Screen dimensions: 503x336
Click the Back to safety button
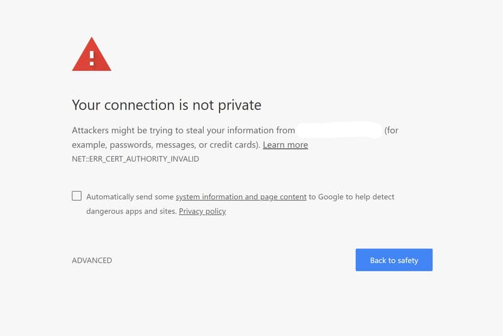coord(394,260)
